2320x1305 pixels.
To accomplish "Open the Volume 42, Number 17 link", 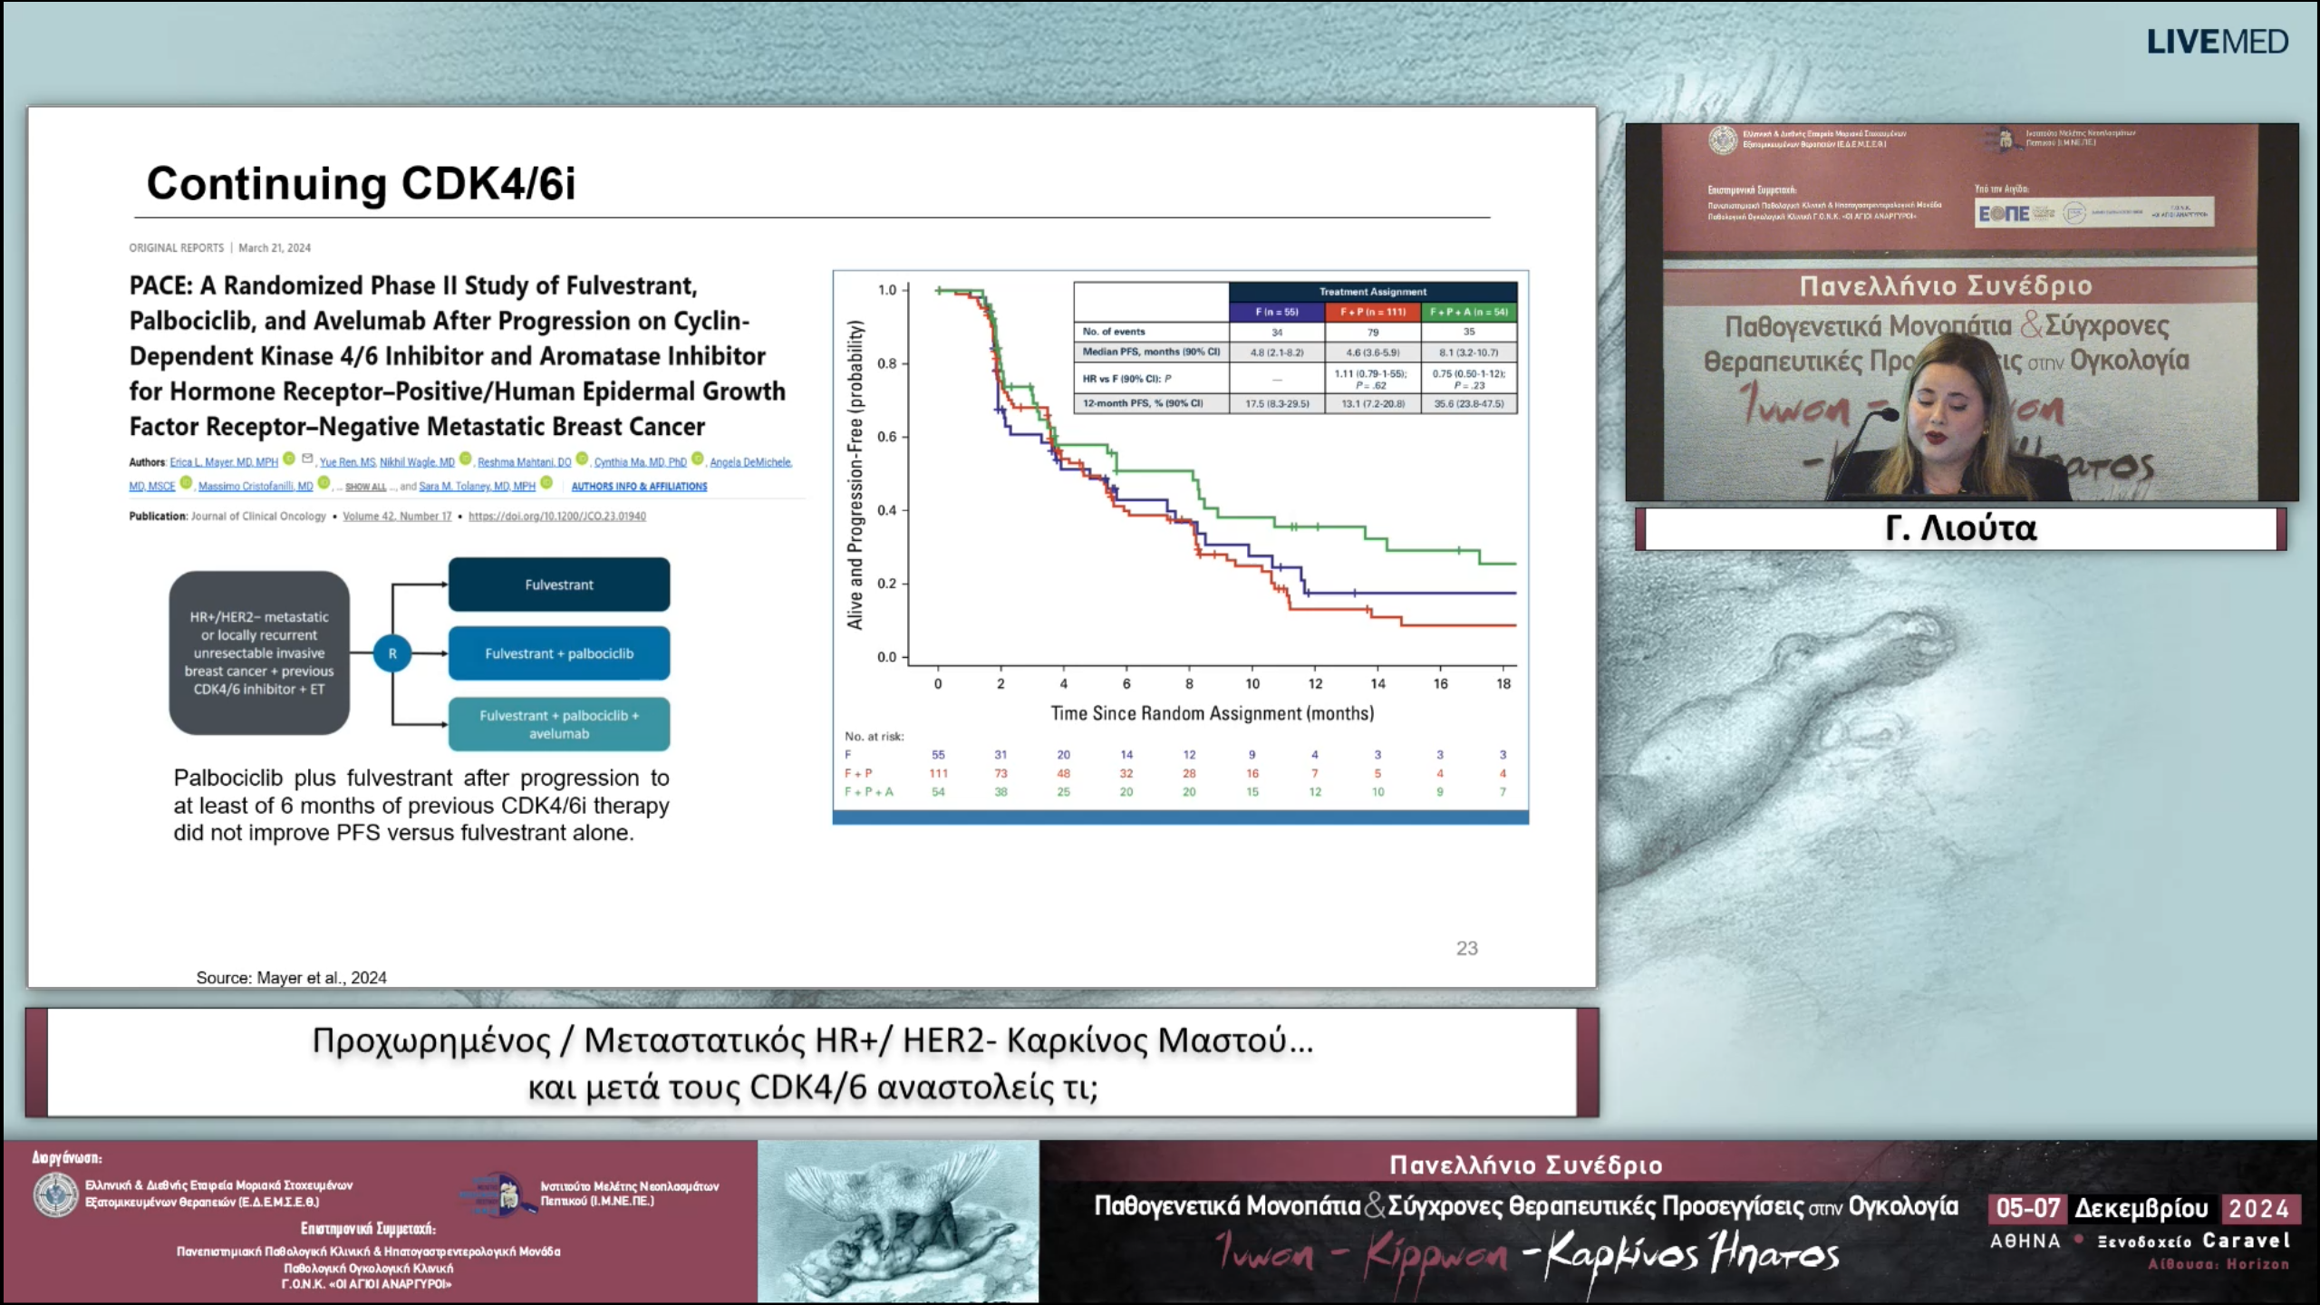I will pyautogui.click(x=397, y=517).
